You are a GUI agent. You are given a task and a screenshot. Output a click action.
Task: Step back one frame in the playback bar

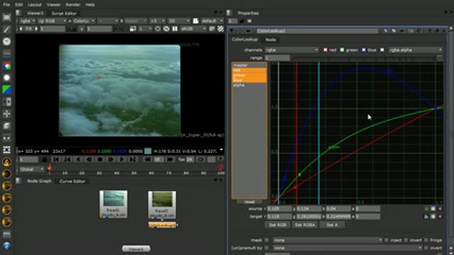coord(89,159)
